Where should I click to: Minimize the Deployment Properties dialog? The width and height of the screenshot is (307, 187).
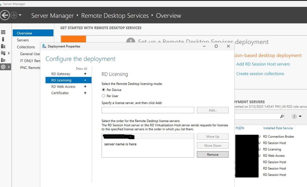[x=204, y=46]
